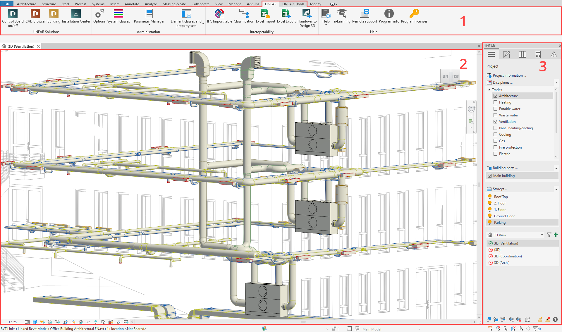Toggle the Control Board on/off icon

pos(13,13)
